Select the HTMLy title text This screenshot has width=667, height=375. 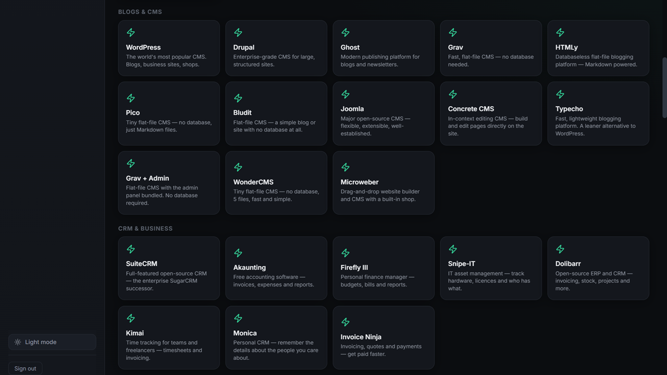tap(566, 47)
